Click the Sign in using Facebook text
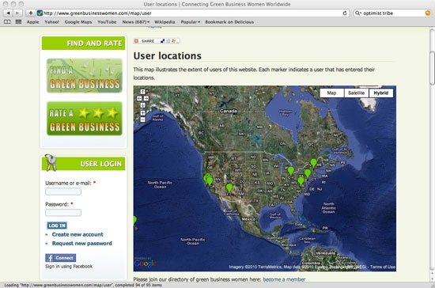The image size is (435, 288). click(x=69, y=267)
